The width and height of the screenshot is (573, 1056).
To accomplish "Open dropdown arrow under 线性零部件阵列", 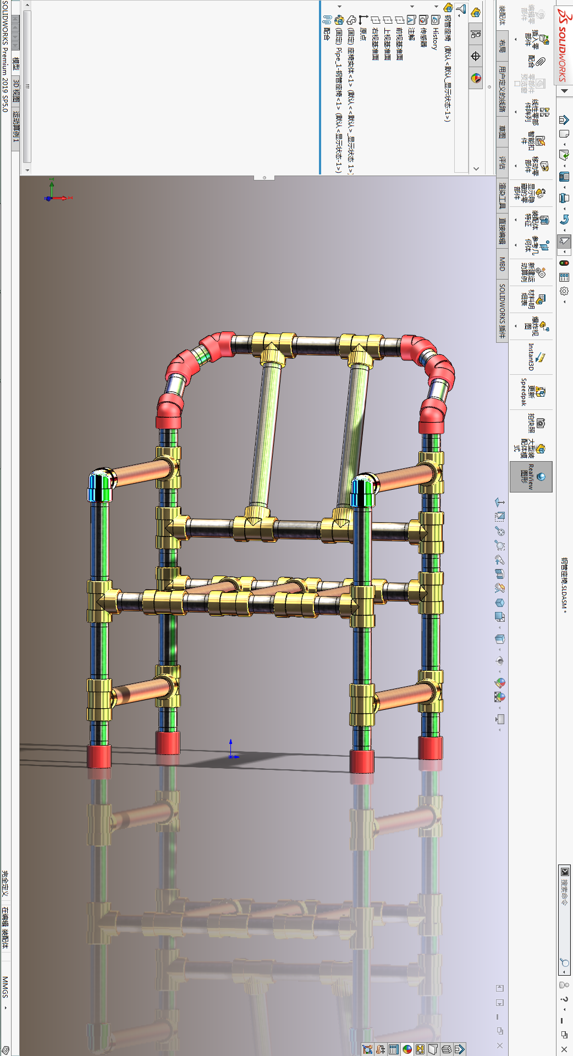I will coord(516,112).
